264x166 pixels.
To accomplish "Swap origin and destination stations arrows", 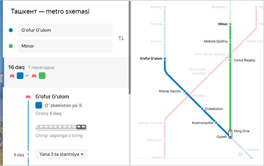I will pos(121,38).
